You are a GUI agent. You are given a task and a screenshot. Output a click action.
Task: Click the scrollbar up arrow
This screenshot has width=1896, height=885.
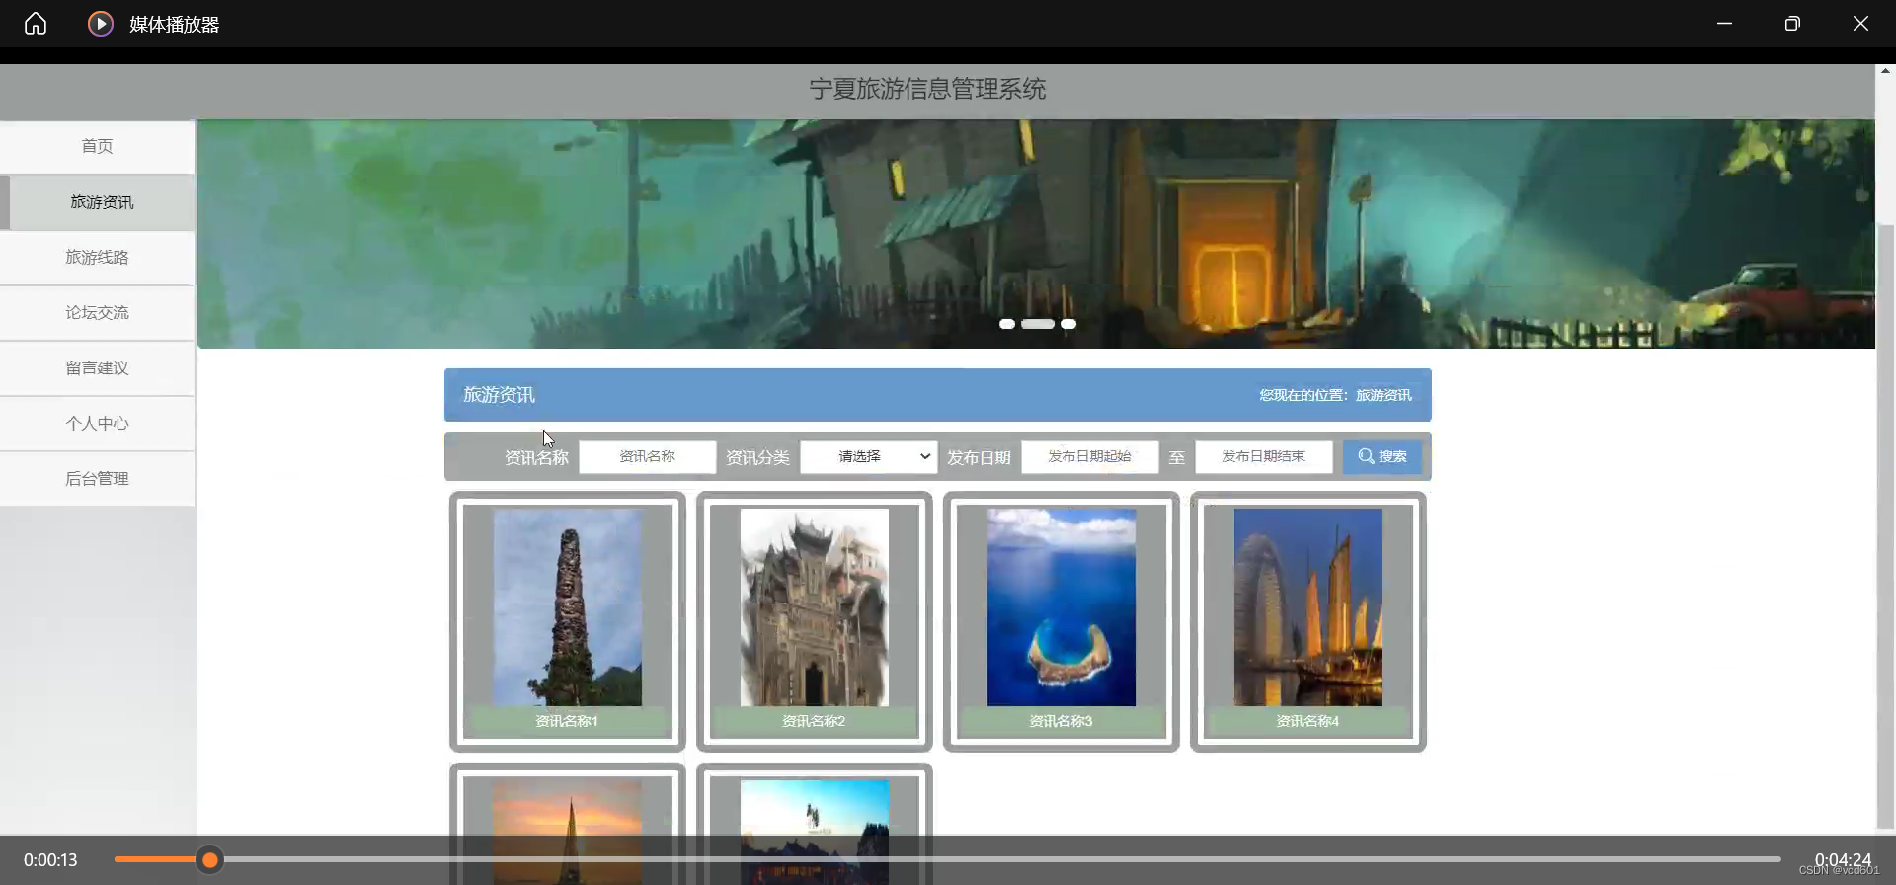[x=1886, y=71]
